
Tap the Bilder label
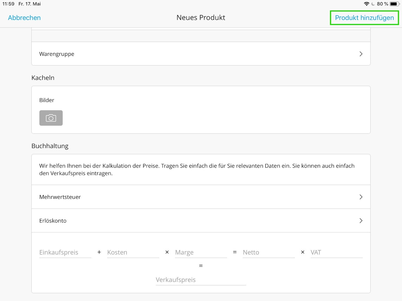point(47,100)
